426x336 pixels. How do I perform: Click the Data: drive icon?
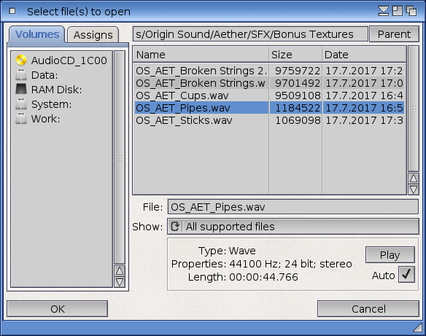(21, 74)
